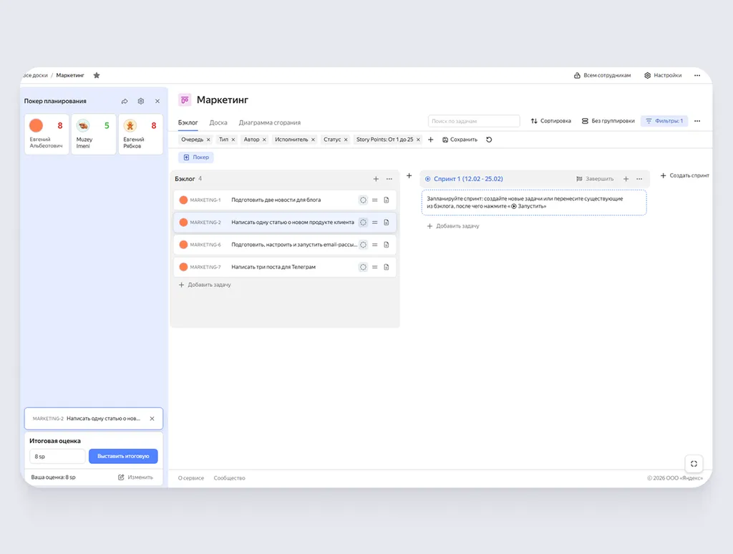Remove the Исполнитель filter chip
The height and width of the screenshot is (554, 733).
314,140
